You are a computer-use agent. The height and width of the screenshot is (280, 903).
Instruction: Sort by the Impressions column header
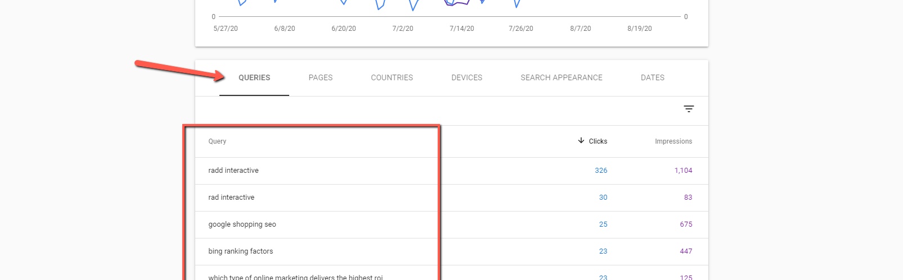tap(673, 141)
